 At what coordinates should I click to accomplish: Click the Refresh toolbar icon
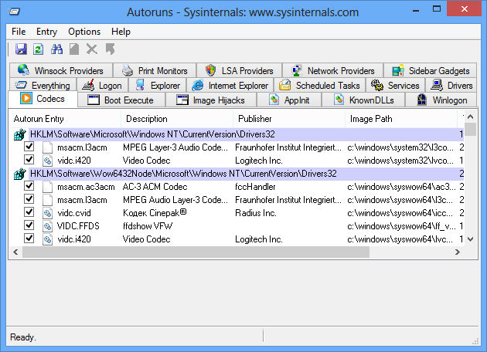(38, 49)
